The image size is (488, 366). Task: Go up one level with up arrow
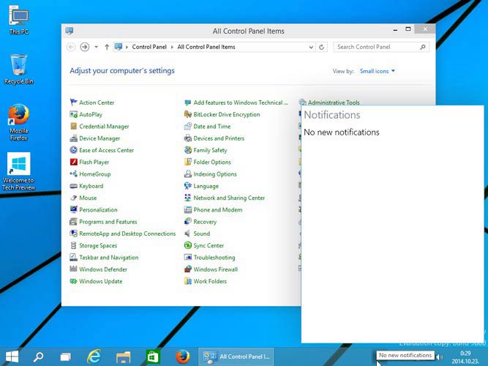107,47
